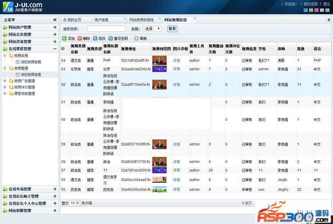
Task: Open 详情 link for video ID 64
Action: coord(176,60)
